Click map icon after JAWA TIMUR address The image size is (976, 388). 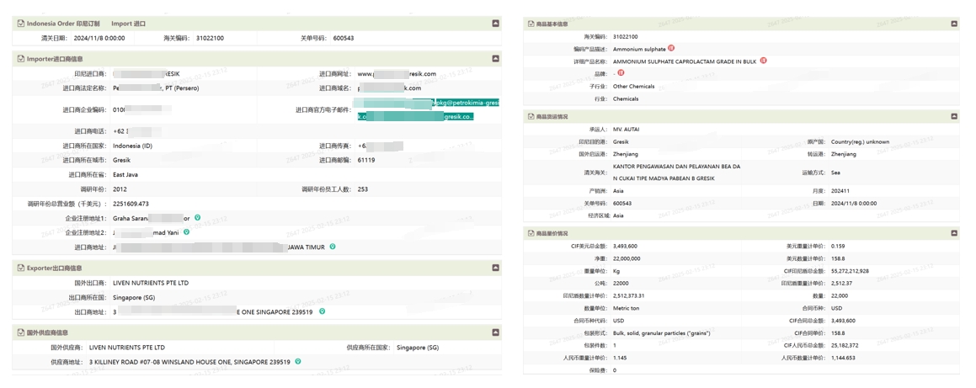333,247
